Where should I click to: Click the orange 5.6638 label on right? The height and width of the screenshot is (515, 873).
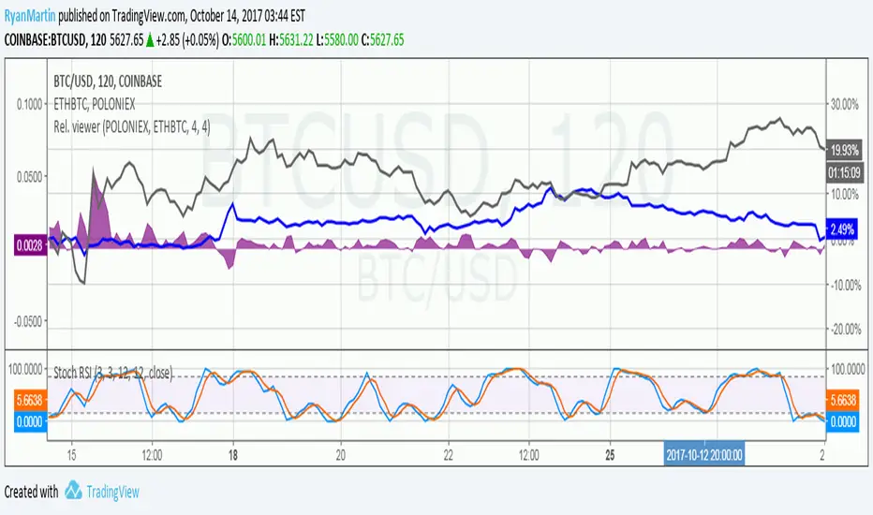[x=842, y=401]
